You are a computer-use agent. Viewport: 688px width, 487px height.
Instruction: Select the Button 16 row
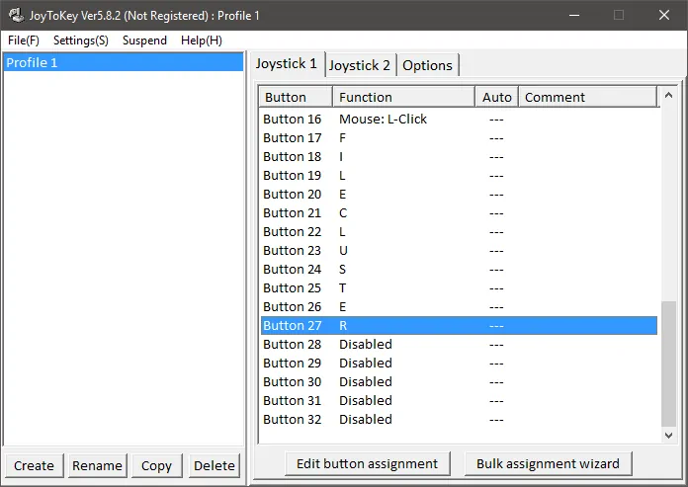tap(459, 119)
